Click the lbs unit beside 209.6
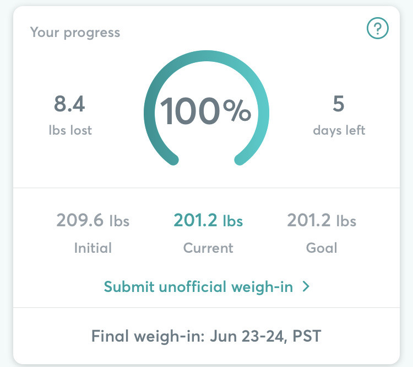 [x=119, y=221]
